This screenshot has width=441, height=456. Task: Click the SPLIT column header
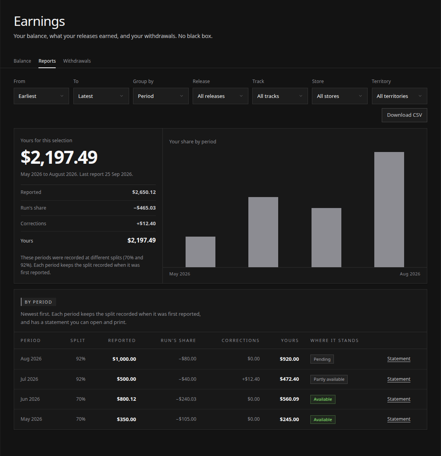coord(78,340)
